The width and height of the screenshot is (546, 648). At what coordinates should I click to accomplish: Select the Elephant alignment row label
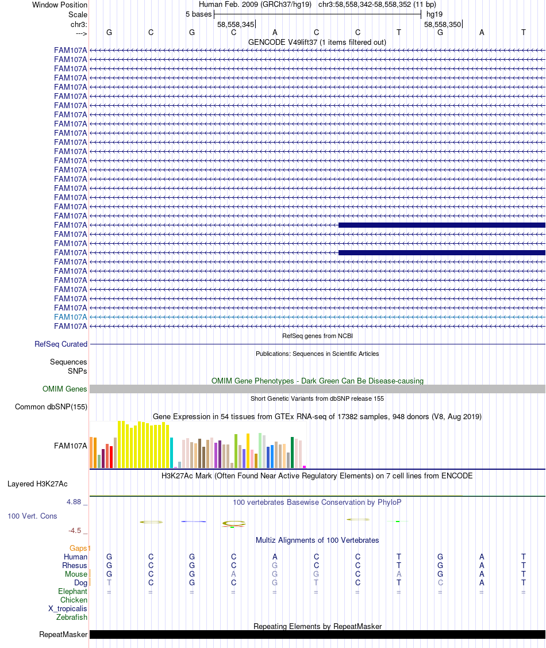click(72, 592)
